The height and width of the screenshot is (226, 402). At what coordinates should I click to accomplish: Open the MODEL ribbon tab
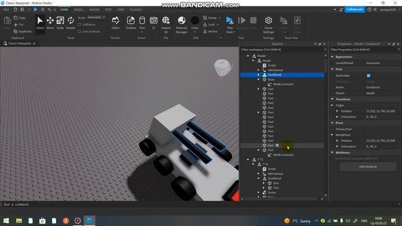pyautogui.click(x=79, y=9)
